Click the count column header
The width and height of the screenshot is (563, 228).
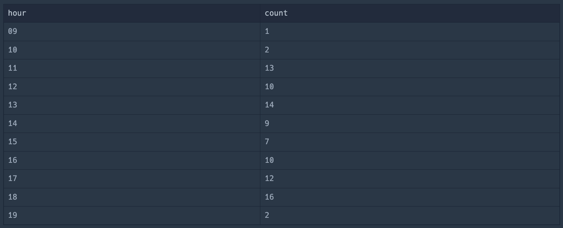(x=276, y=13)
